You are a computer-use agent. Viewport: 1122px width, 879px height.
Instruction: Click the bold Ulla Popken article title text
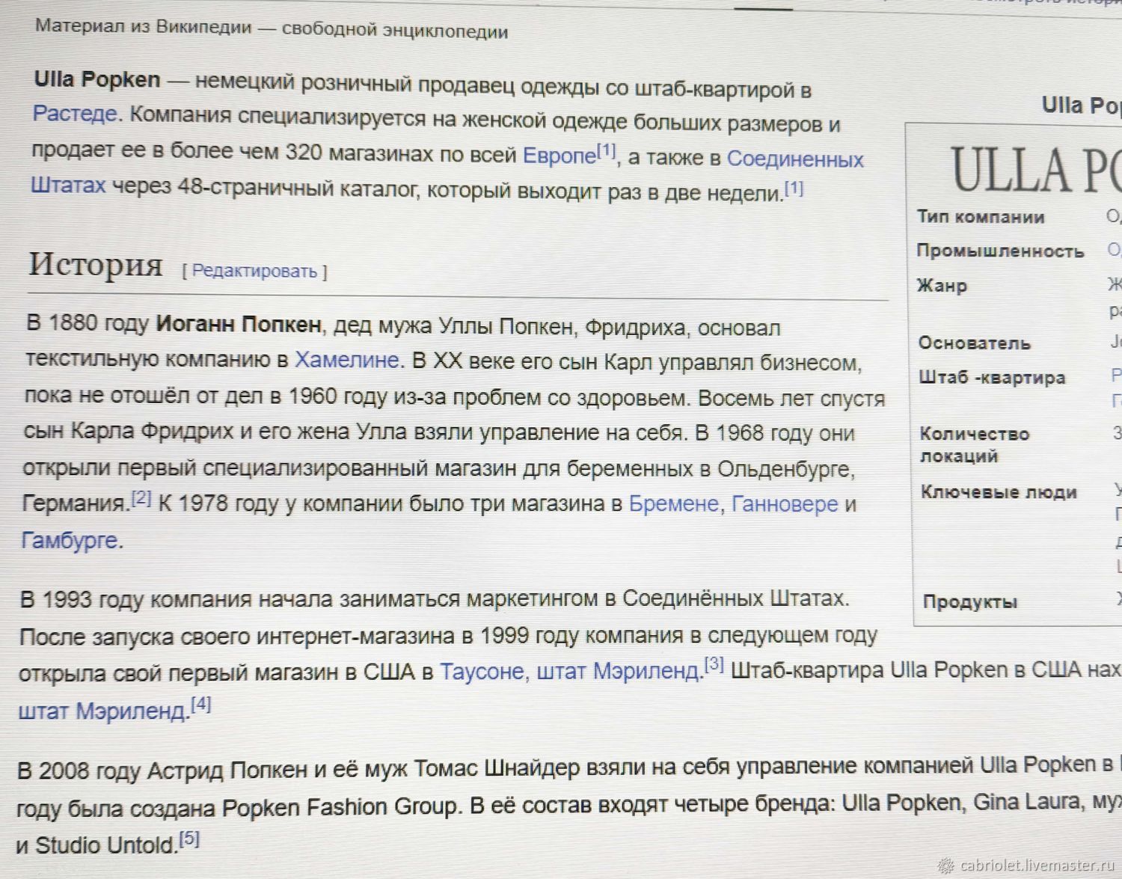point(97,79)
